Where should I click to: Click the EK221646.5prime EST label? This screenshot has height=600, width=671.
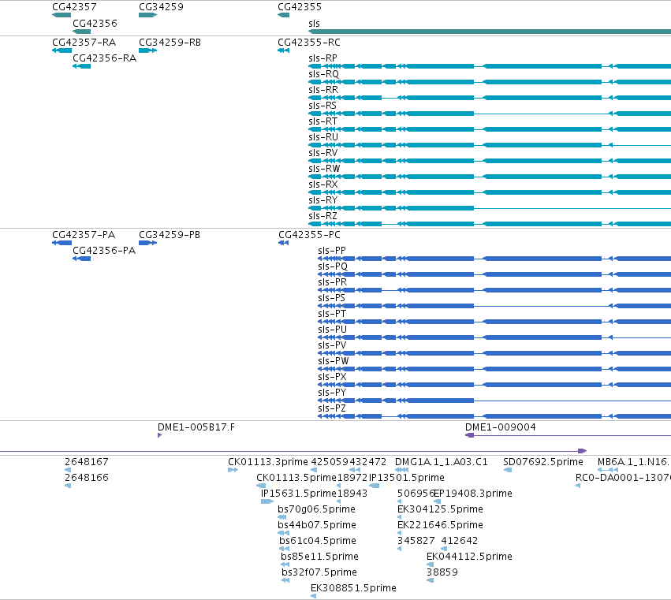point(440,525)
